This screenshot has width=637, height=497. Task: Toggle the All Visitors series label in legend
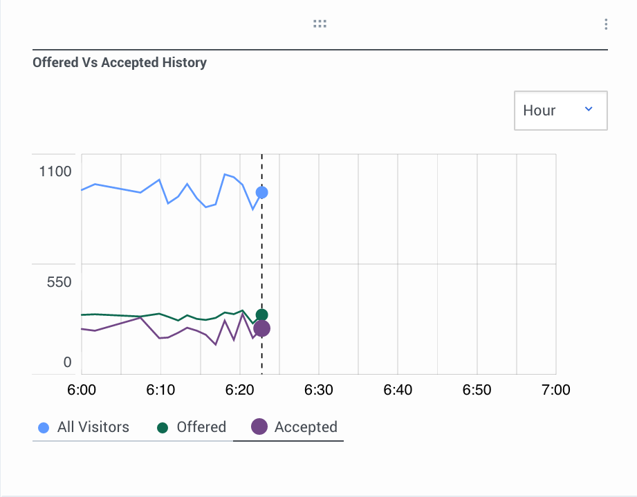click(x=93, y=427)
